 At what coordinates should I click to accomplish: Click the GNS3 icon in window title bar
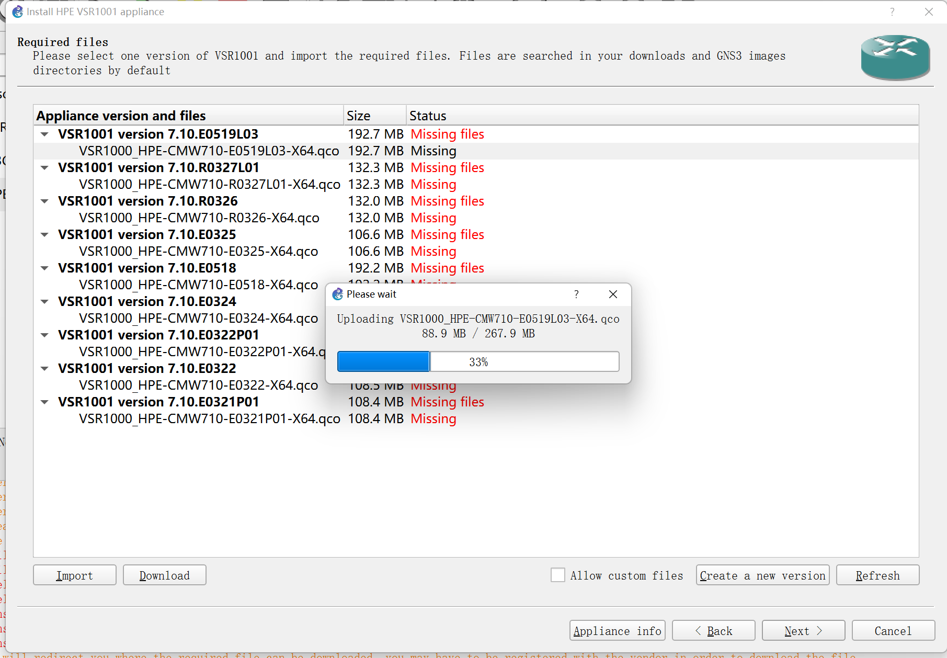coord(18,12)
